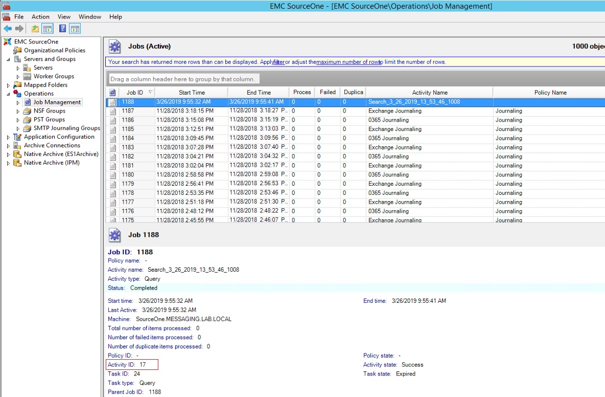
Task: Click the Back navigation arrow
Action: [8, 29]
